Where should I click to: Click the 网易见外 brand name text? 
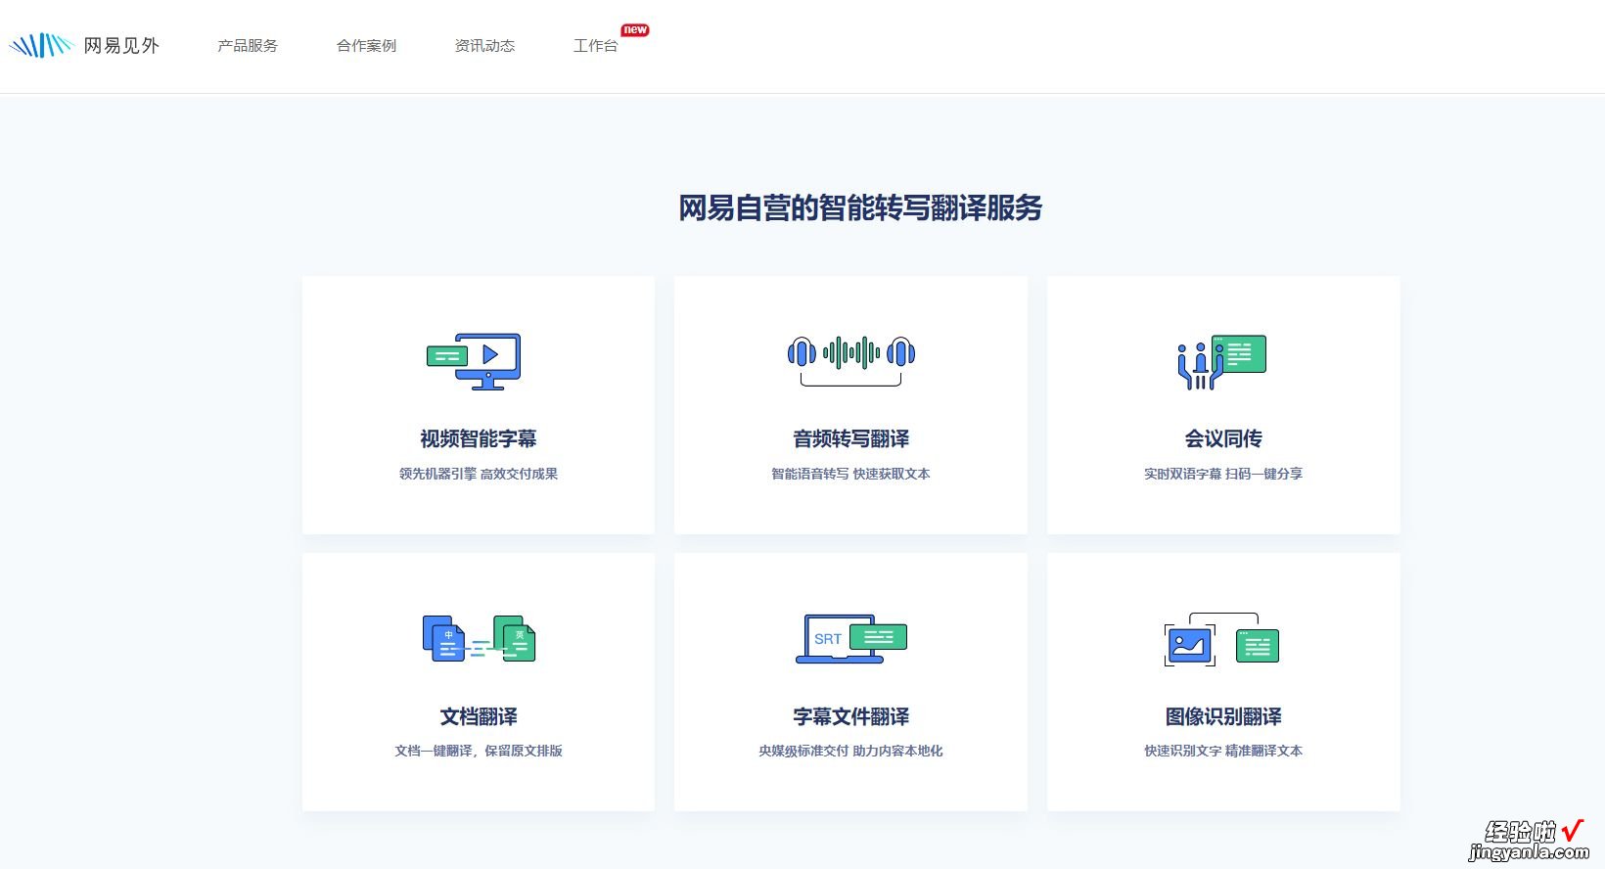coord(121,46)
